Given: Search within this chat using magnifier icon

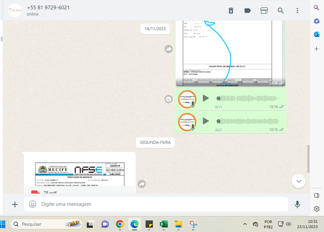Looking at the screenshot, I should (280, 11).
